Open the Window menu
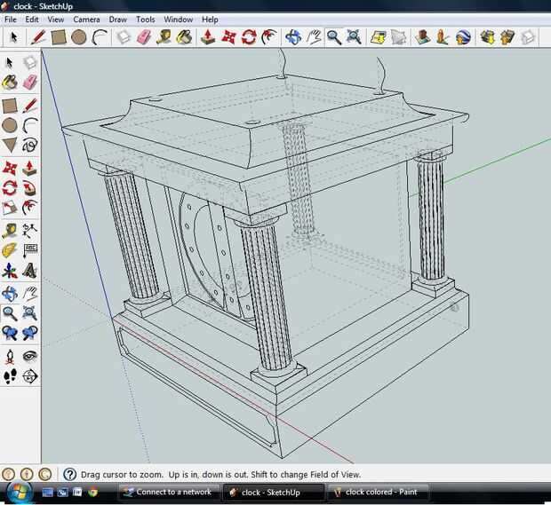551x505 pixels. [178, 19]
